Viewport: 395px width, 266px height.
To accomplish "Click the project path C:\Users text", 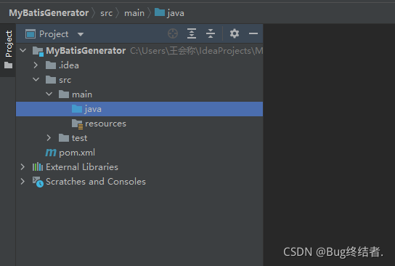I will pyautogui.click(x=197, y=51).
